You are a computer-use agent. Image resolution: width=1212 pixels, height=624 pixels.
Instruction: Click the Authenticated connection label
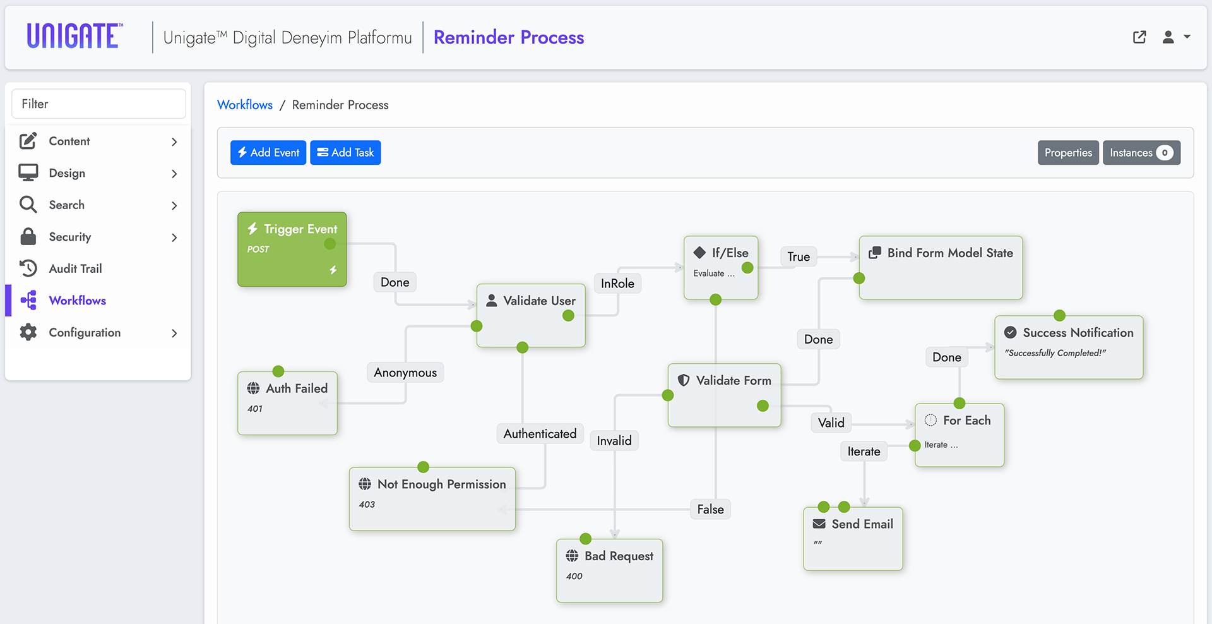(540, 433)
